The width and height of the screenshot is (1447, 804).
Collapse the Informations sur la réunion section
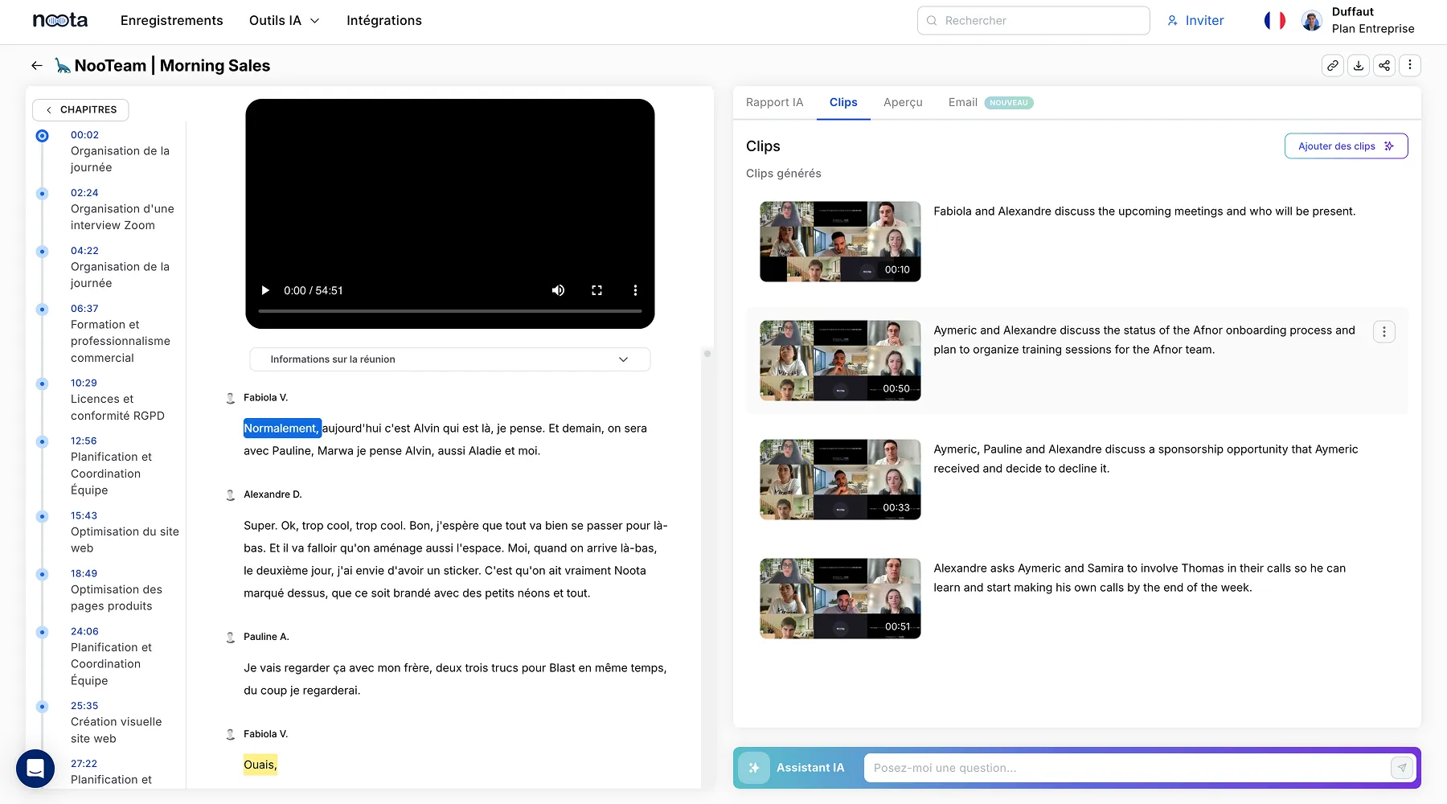tap(623, 359)
